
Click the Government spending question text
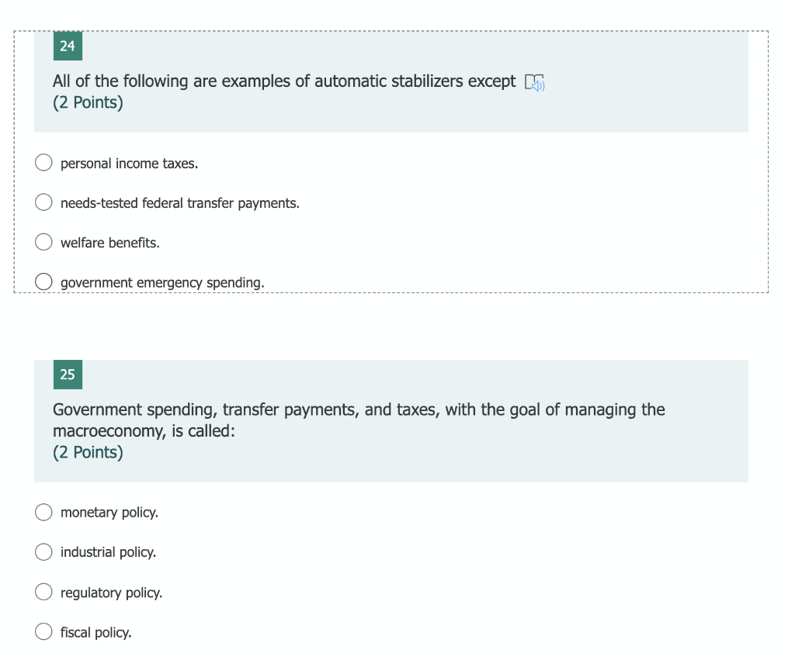[x=359, y=420]
